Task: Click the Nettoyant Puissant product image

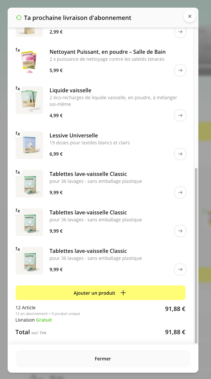Action: point(29,62)
